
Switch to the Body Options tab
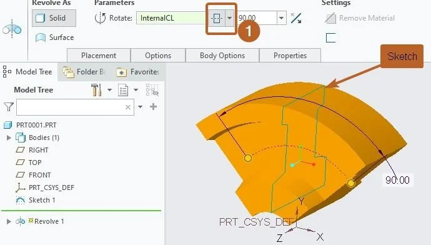coord(222,56)
